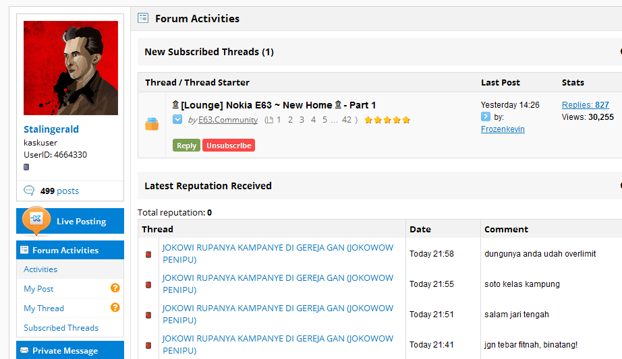The width and height of the screenshot is (622, 359).
Task: Open the JOKOWI thread link dated Today 21:41
Action: coord(278,345)
